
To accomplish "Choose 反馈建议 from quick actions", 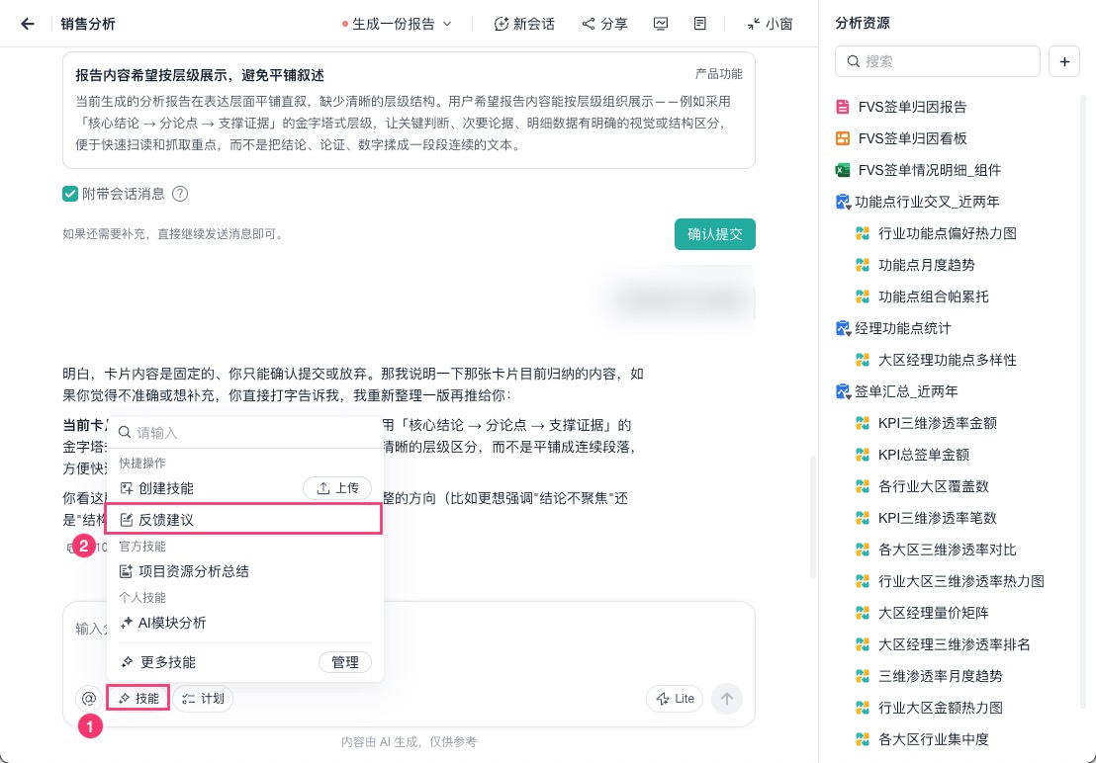I will (x=243, y=519).
